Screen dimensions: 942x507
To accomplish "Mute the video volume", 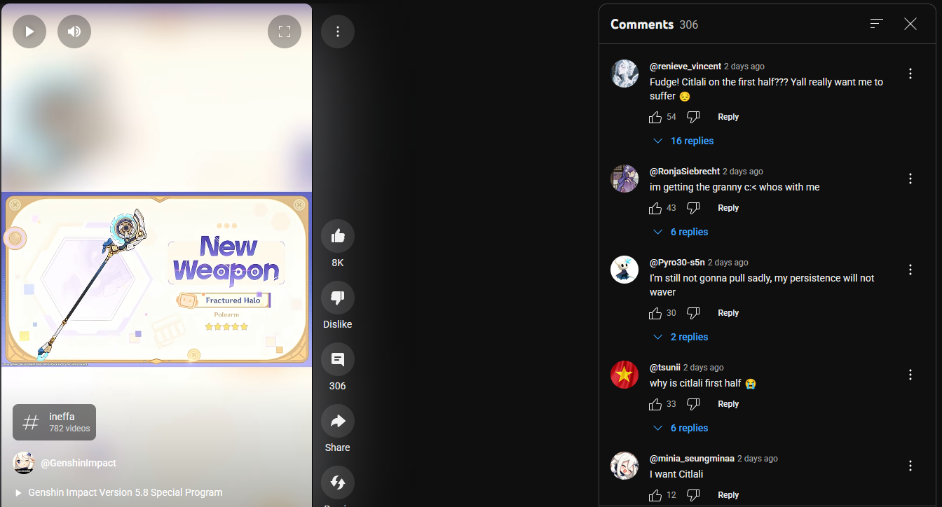I will click(x=74, y=32).
